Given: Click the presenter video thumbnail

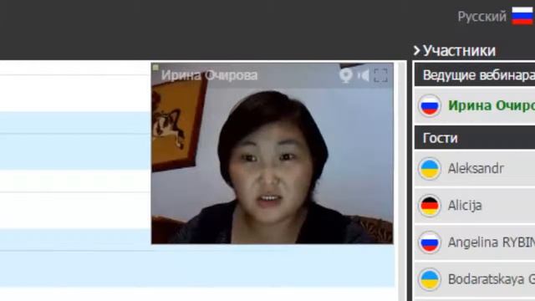Looking at the screenshot, I should pos(273,153).
